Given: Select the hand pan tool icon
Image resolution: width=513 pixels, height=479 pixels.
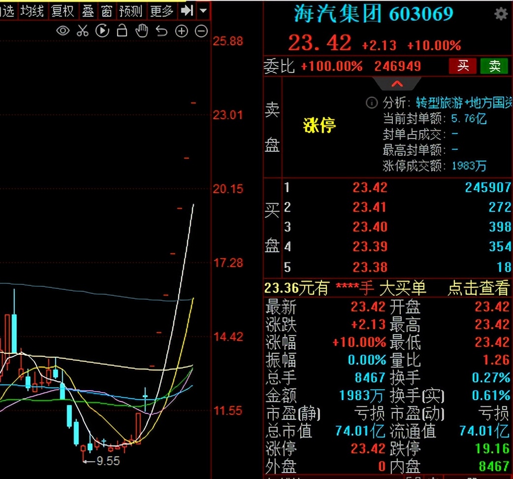Looking at the screenshot, I should [x=142, y=31].
